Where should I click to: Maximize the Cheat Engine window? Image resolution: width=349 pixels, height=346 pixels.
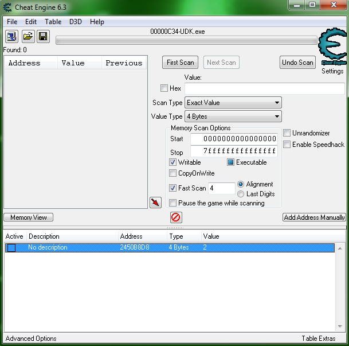click(312, 5)
